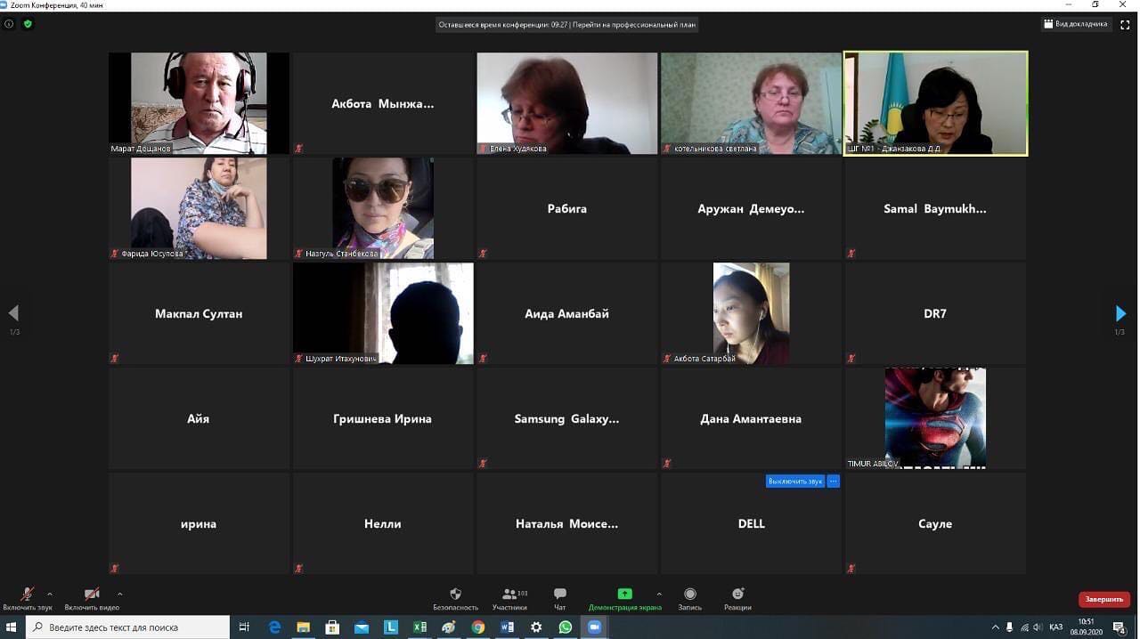The height and width of the screenshot is (639, 1140).
Task: Enter full screen mode via top-right icon
Action: pos(1125,25)
